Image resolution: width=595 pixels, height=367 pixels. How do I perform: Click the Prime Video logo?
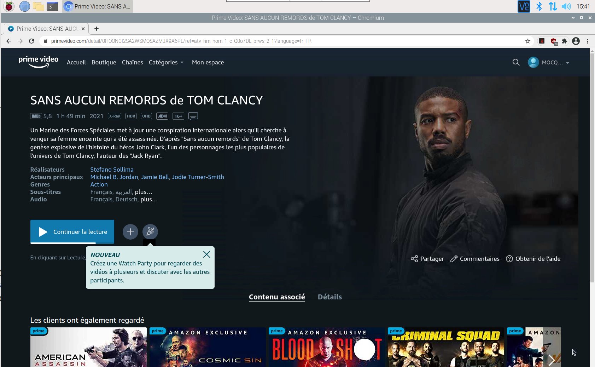(x=39, y=62)
